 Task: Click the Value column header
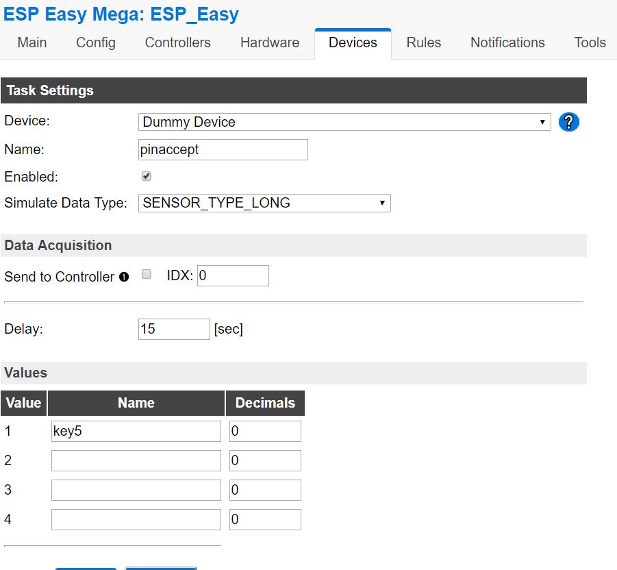[x=23, y=403]
